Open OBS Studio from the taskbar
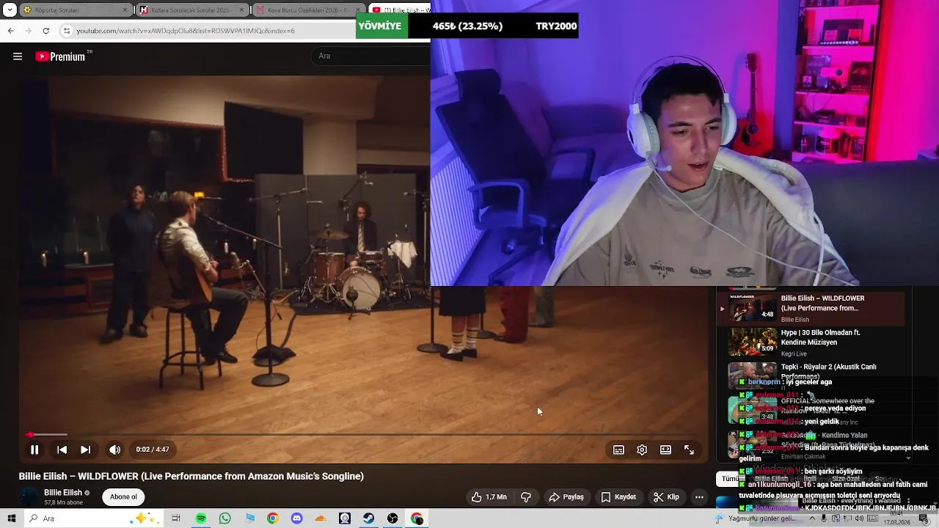Viewport: 939px width, 528px height. [392, 518]
